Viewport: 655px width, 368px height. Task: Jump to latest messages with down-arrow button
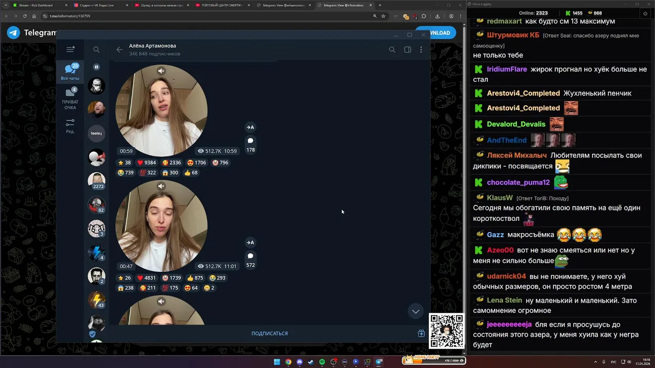(416, 311)
